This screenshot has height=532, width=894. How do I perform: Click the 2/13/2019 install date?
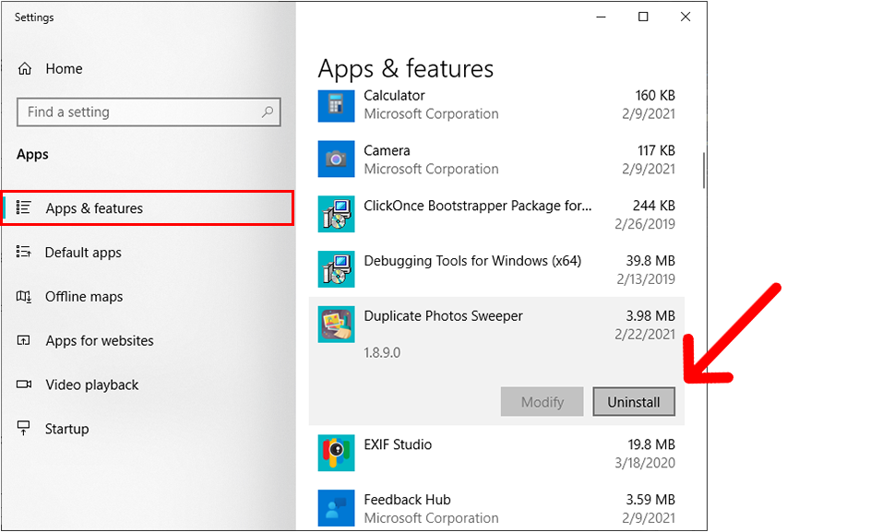(x=646, y=279)
